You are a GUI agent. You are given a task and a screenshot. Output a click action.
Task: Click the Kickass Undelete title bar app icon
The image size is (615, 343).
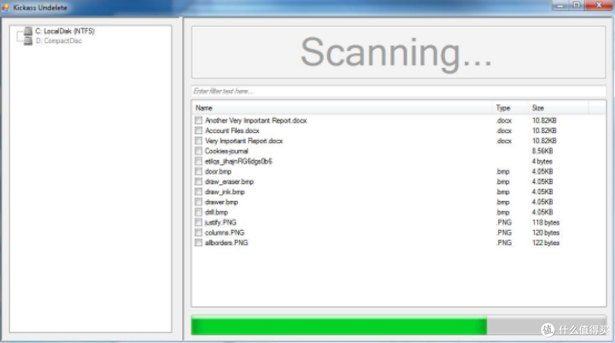point(5,7)
